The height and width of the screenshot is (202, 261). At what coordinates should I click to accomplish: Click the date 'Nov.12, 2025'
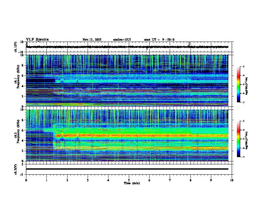[92, 40]
